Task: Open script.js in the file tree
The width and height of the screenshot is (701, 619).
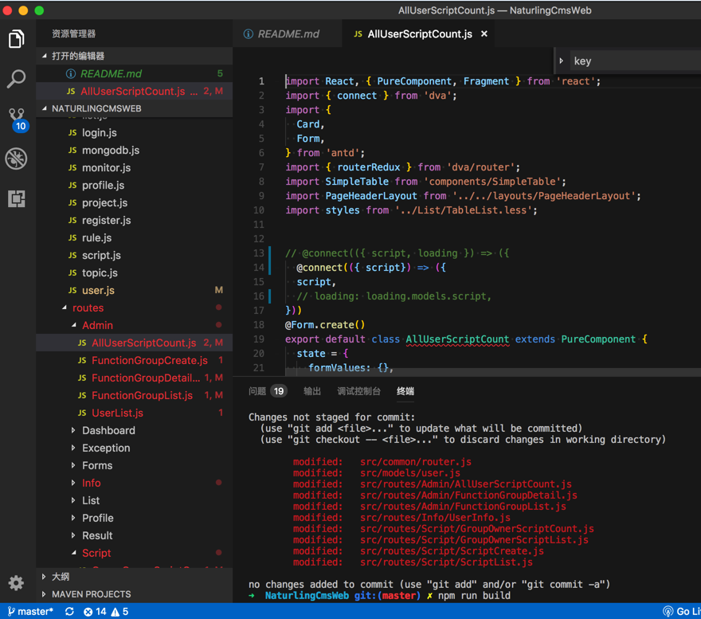Action: tap(134, 255)
